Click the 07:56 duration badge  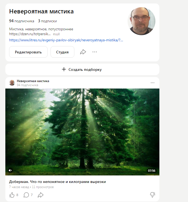pyautogui.click(x=152, y=171)
